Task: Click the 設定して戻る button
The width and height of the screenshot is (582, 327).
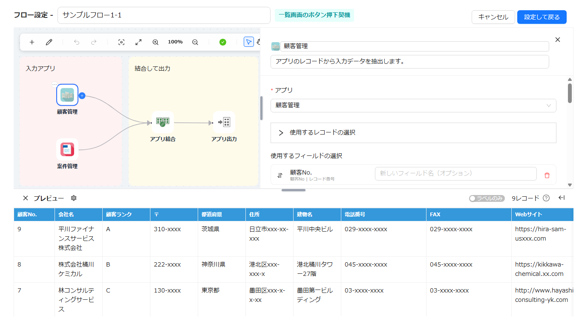Action: (x=542, y=17)
